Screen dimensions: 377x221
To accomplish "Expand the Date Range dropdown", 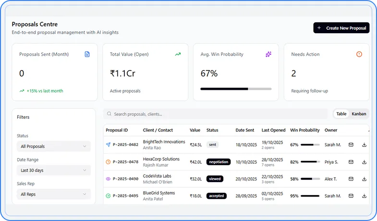I will pos(53,170).
